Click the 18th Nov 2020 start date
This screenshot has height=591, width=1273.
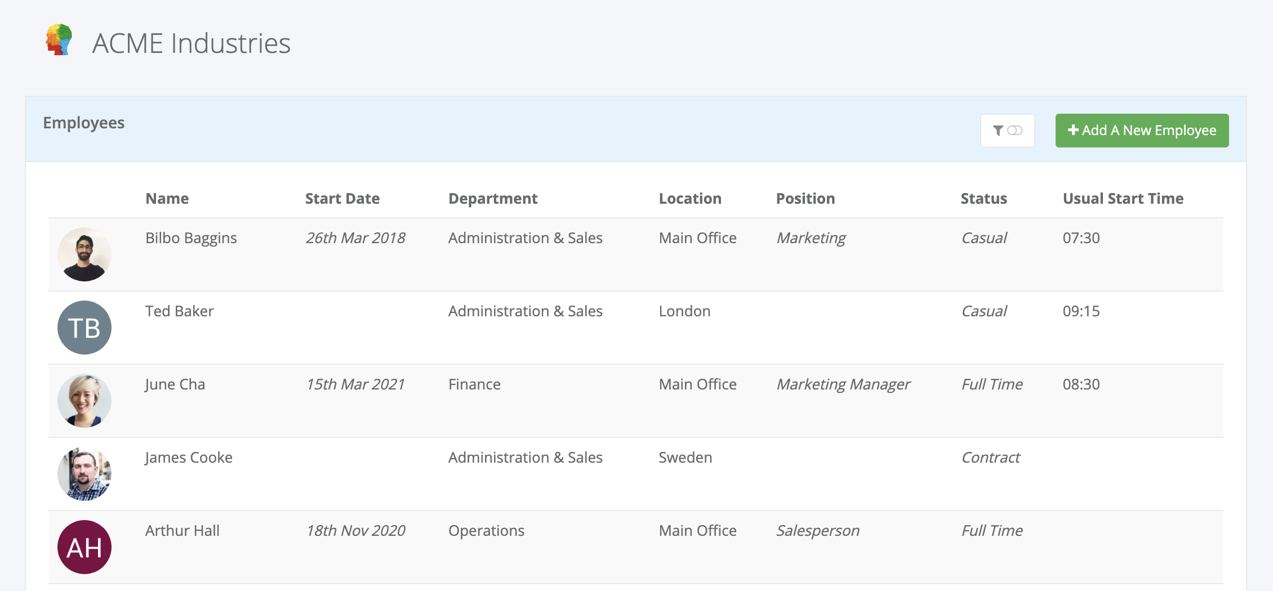tap(355, 531)
